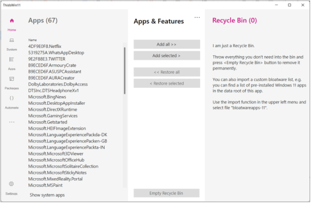Toggle Show system apps option

click(x=47, y=195)
